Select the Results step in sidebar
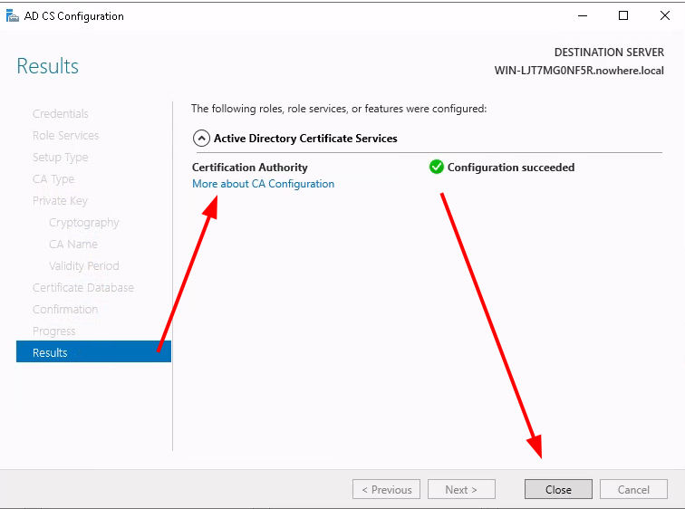 click(93, 351)
